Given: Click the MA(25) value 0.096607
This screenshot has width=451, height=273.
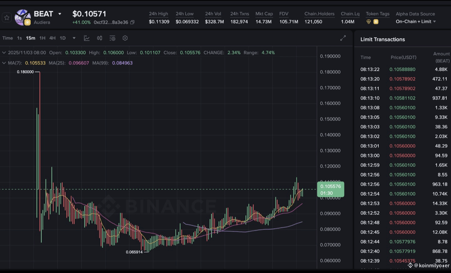Looking at the screenshot, I should [x=79, y=63].
